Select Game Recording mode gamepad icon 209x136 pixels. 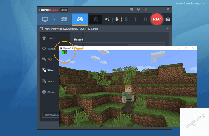click(80, 19)
